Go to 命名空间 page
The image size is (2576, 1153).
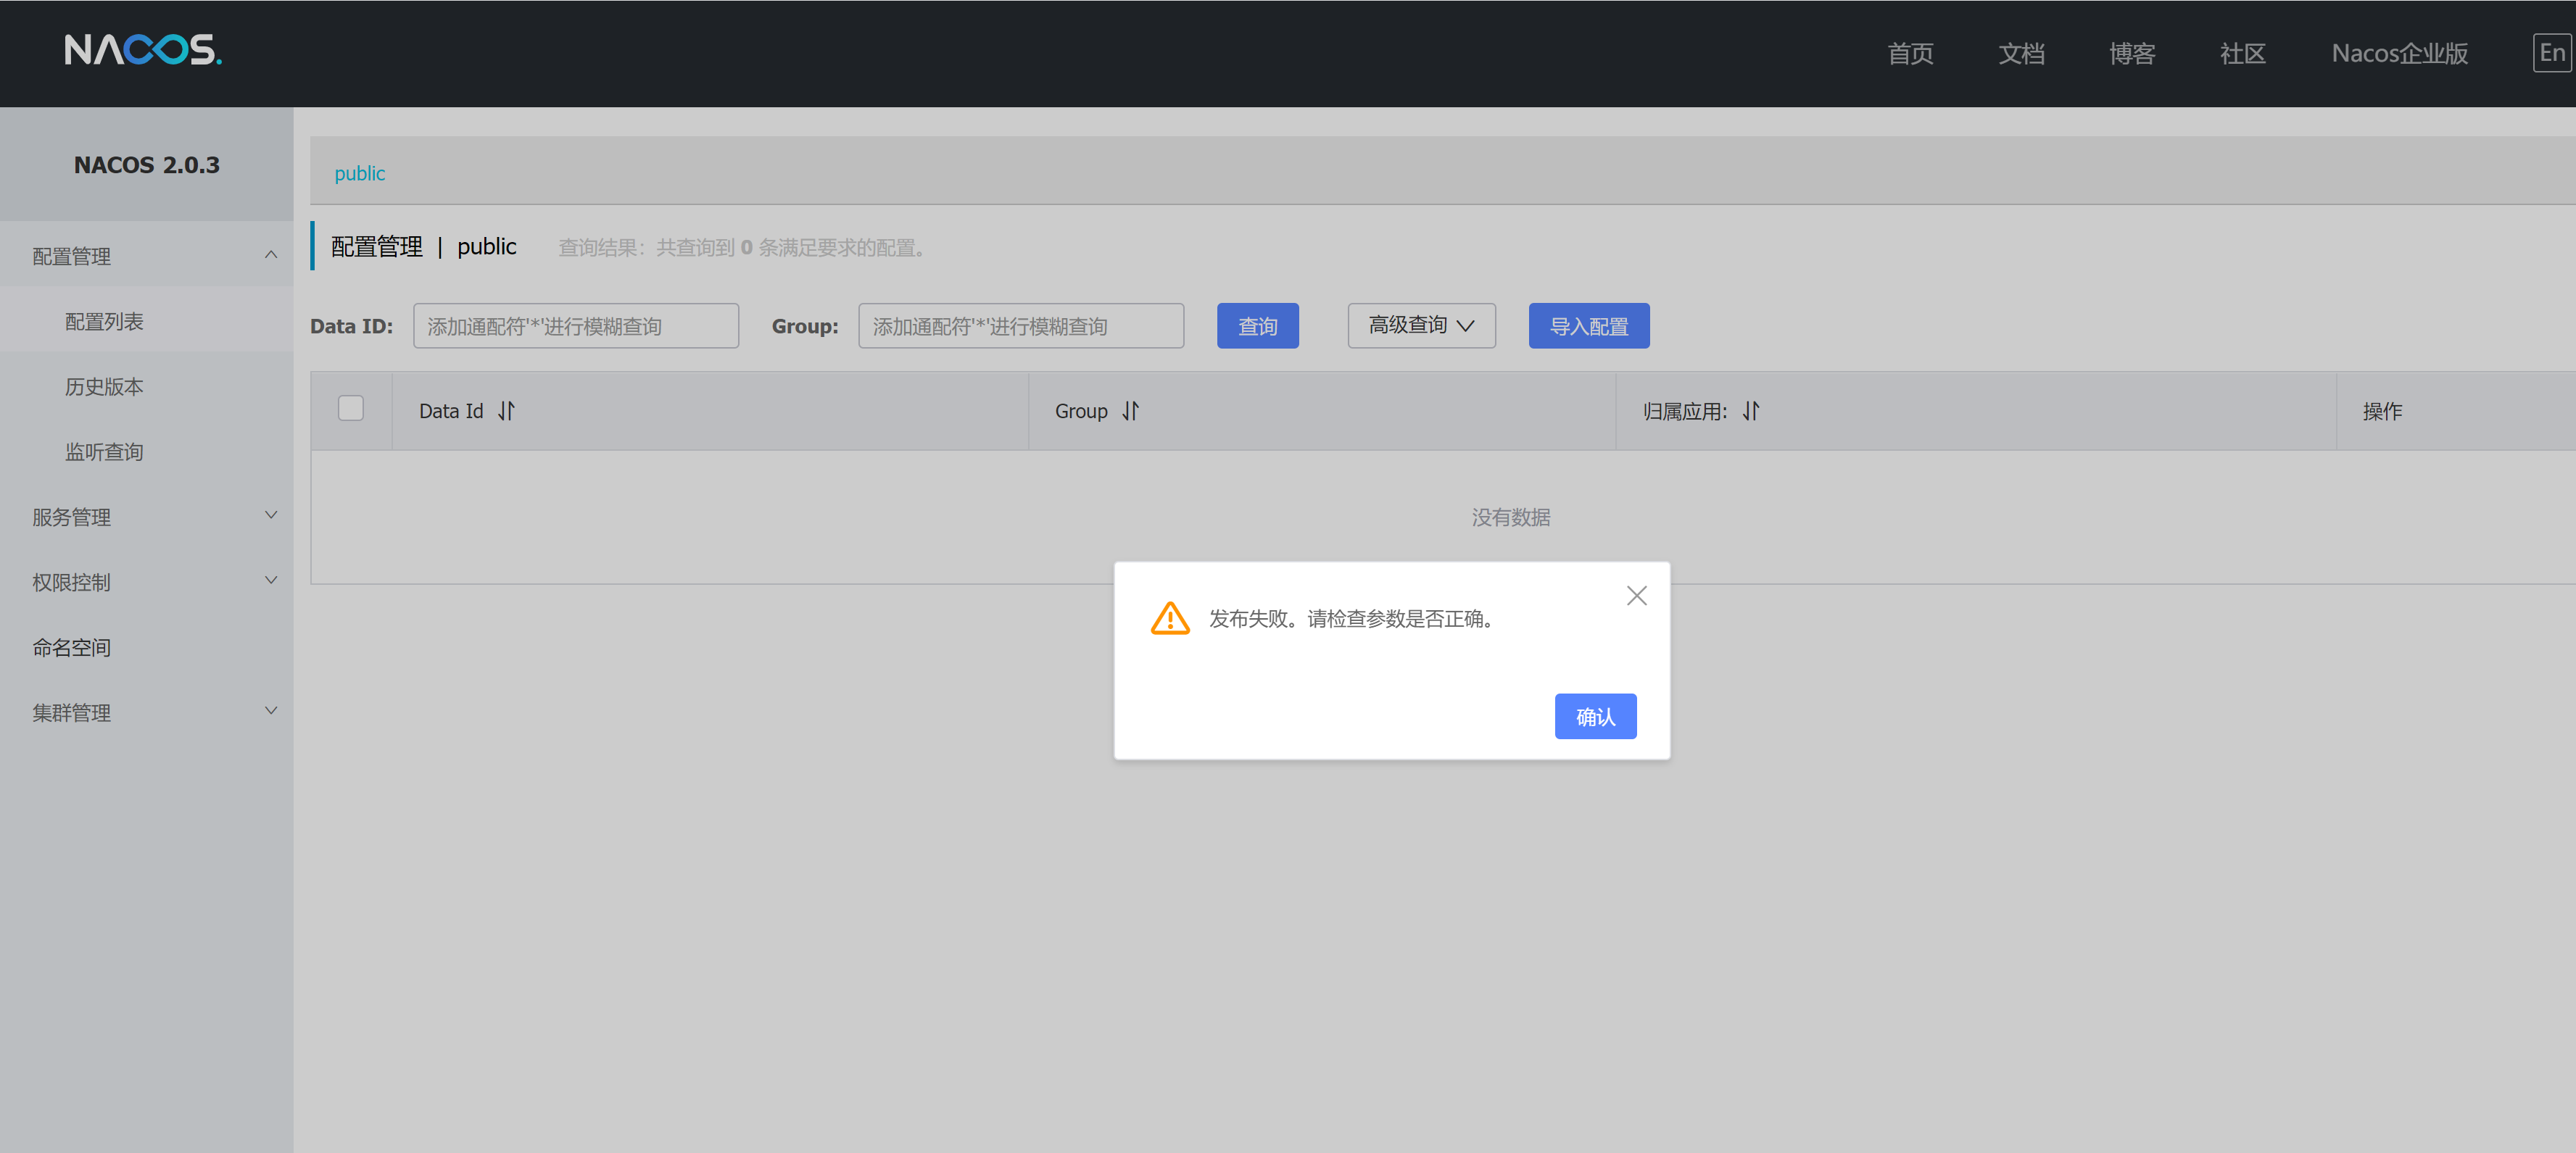coord(72,647)
